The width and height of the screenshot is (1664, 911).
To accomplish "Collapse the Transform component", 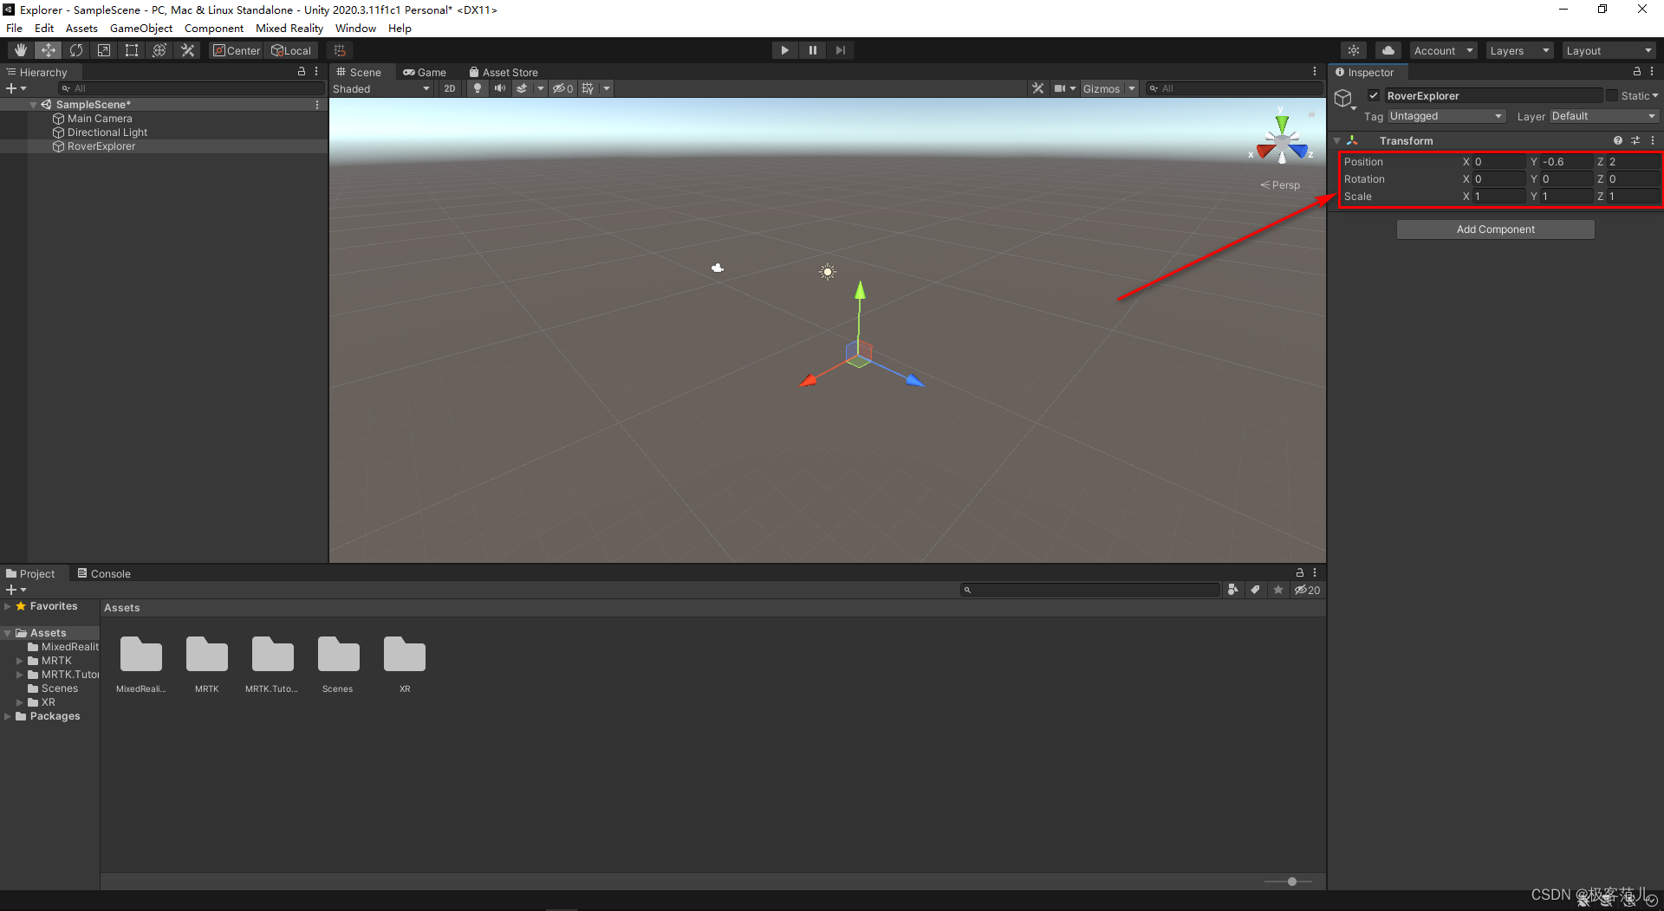I will (1337, 140).
